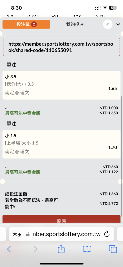
Task: Switch to 投注單 tab
Action: point(26,24)
